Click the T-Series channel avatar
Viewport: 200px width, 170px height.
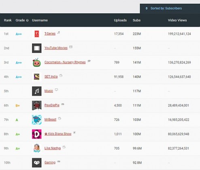click(37, 34)
